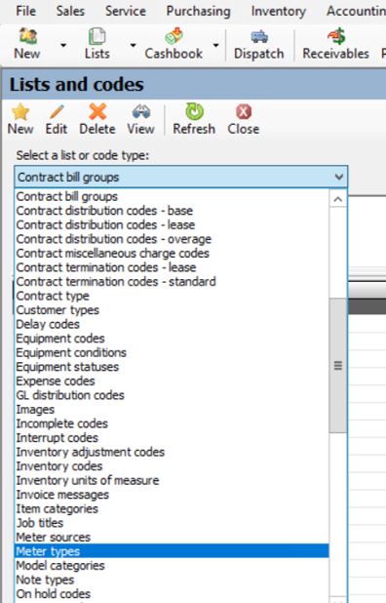Click the dropdown list scrollbar thumb

[x=338, y=365]
